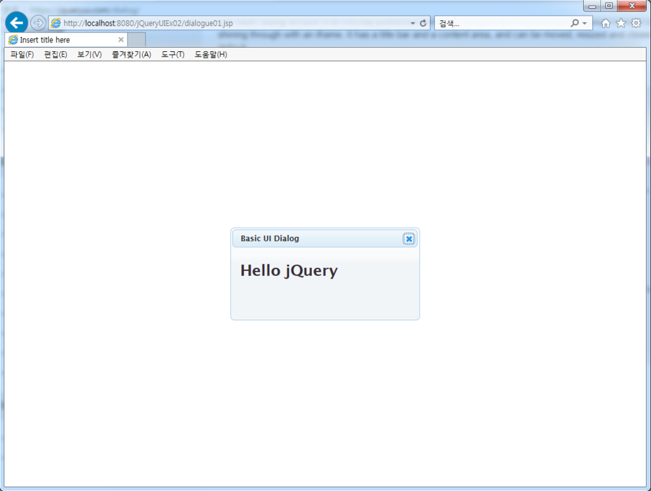Viewport: 651px width, 491px height.
Task: Open the Tools gear icon
Action: [x=636, y=23]
